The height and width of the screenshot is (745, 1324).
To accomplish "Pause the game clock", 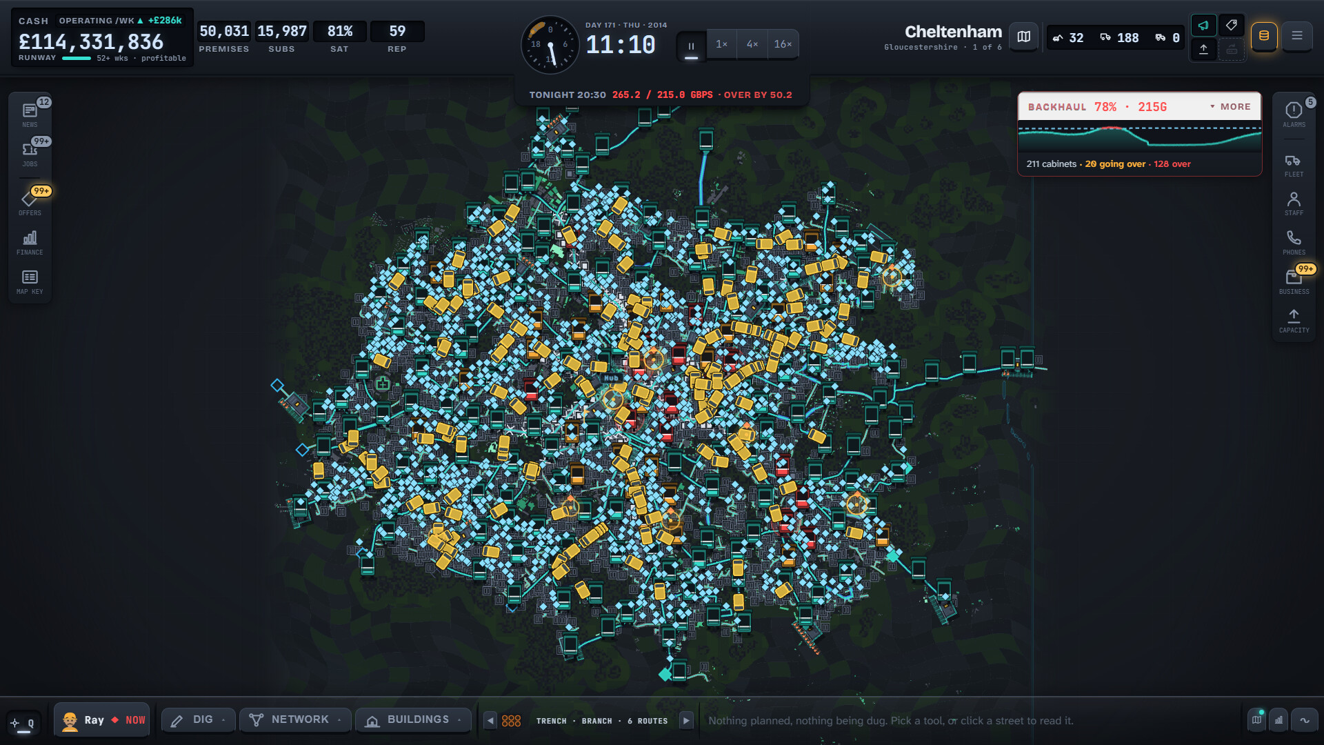I will point(691,45).
